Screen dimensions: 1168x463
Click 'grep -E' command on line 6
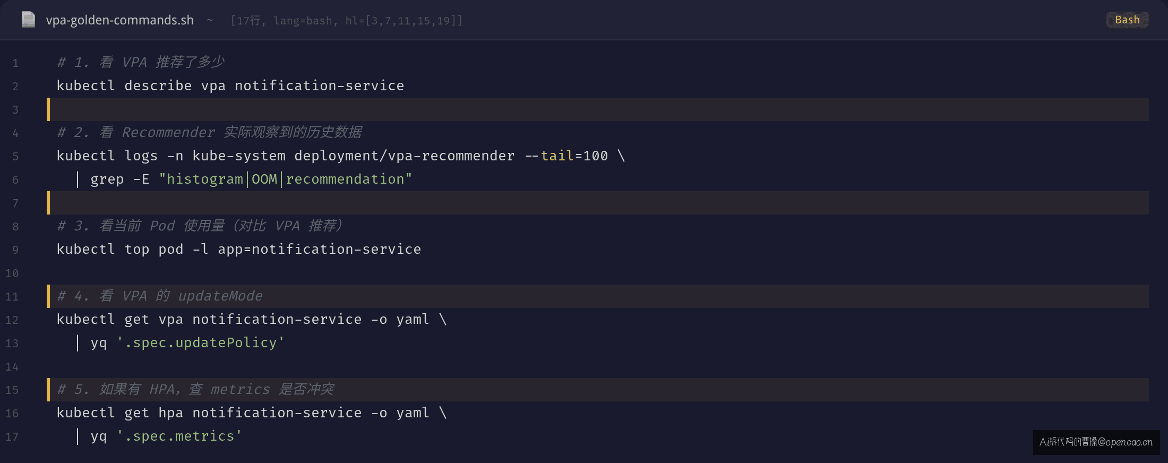[x=120, y=179]
